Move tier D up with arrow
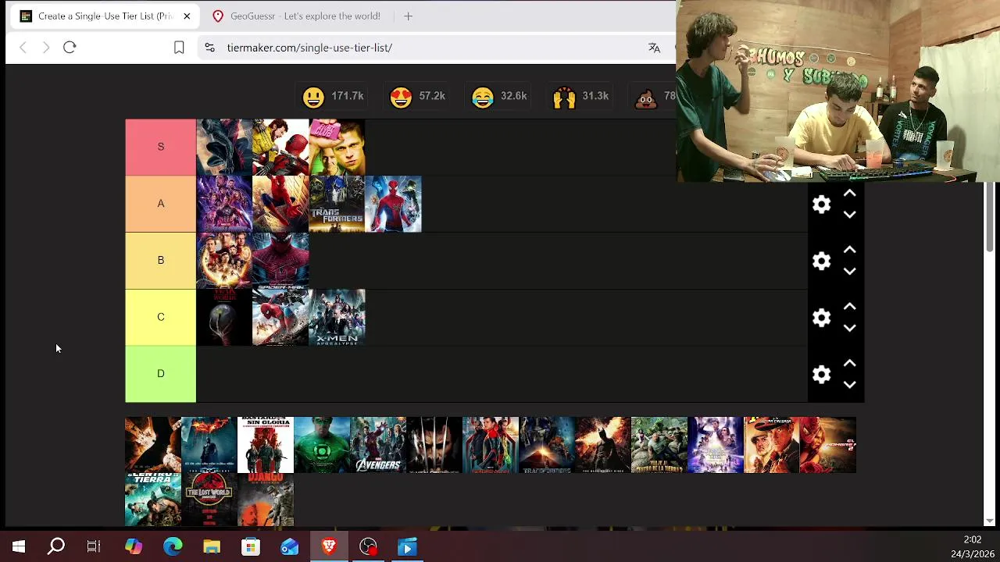 click(850, 364)
